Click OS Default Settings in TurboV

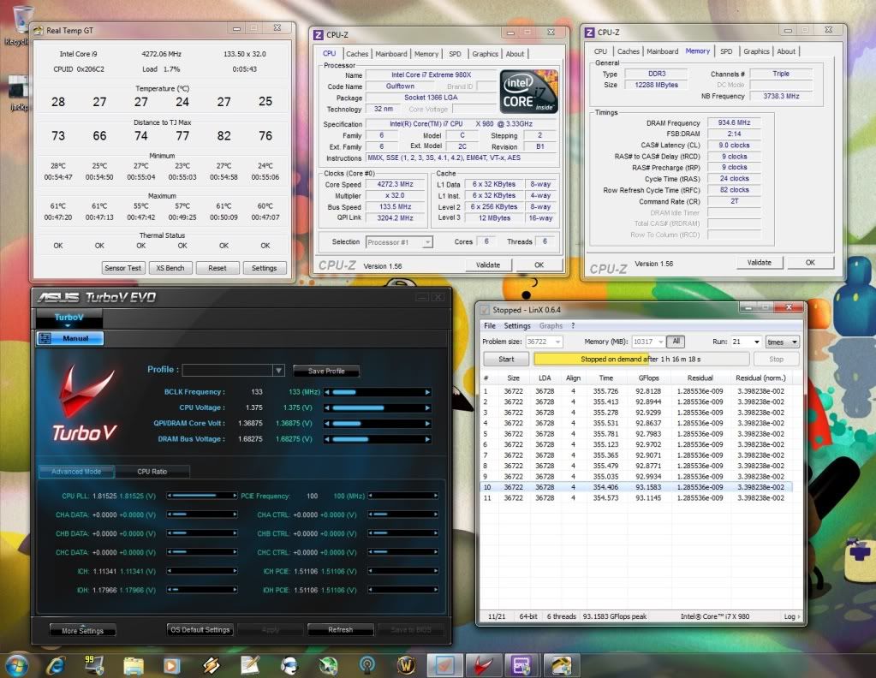pos(200,629)
